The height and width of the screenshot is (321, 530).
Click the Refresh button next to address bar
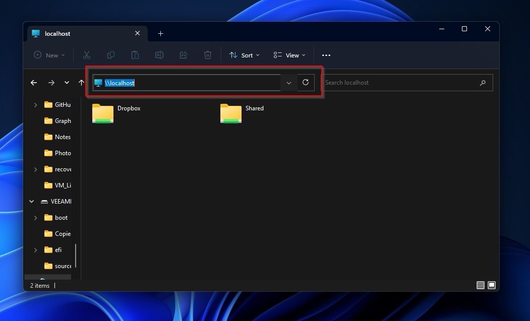pos(306,82)
